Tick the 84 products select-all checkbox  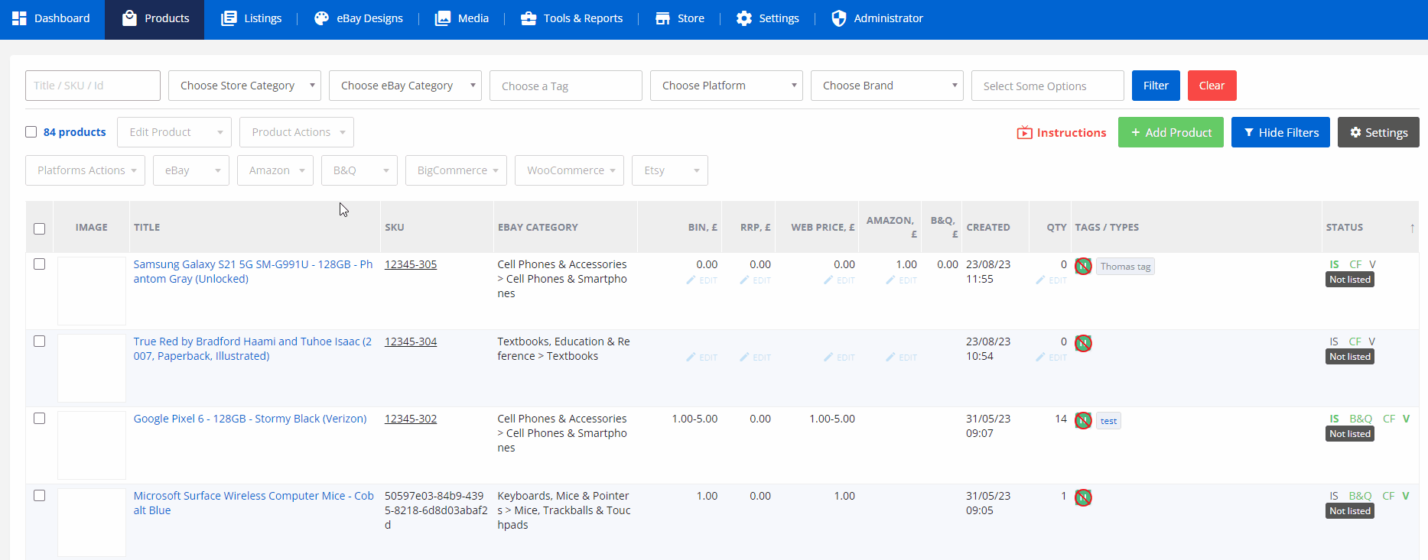coord(31,132)
